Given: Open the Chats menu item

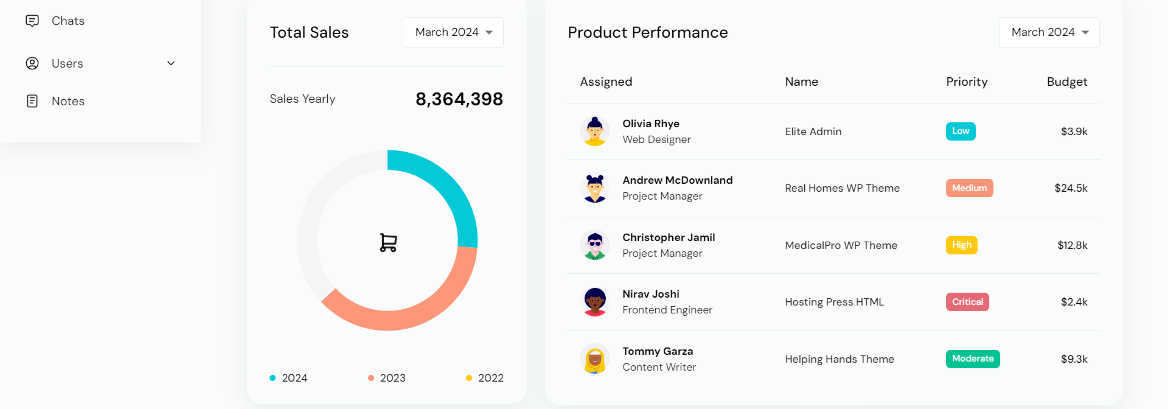Looking at the screenshot, I should click(68, 21).
